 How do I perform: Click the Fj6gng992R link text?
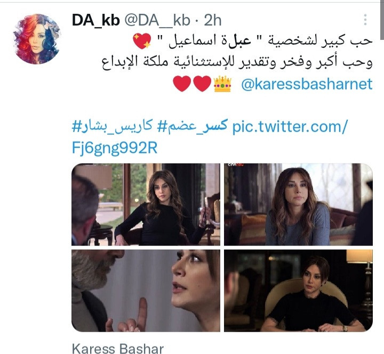pos(115,148)
